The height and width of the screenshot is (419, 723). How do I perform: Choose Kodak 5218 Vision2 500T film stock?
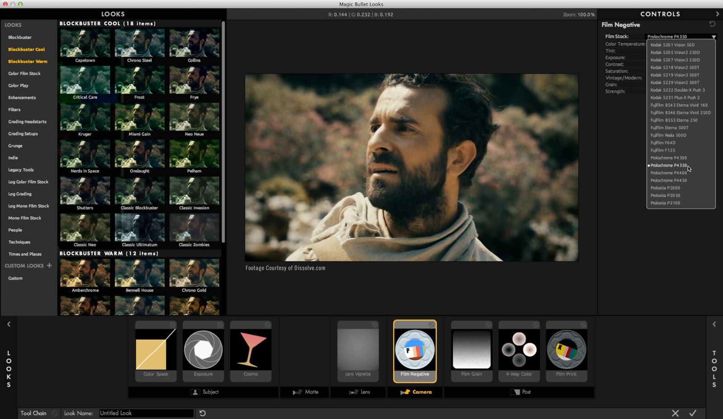pyautogui.click(x=675, y=67)
